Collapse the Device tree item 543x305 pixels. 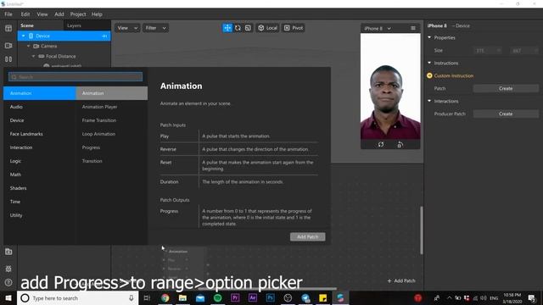pos(23,36)
